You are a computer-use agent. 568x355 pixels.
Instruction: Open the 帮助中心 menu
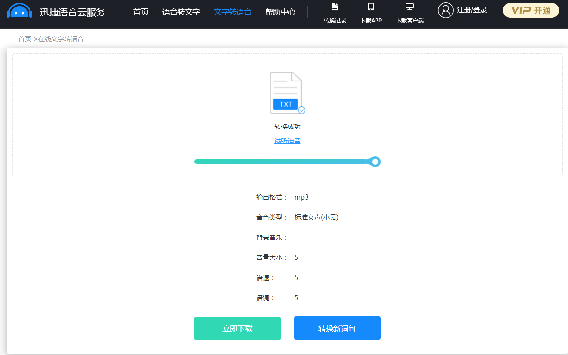pyautogui.click(x=280, y=12)
